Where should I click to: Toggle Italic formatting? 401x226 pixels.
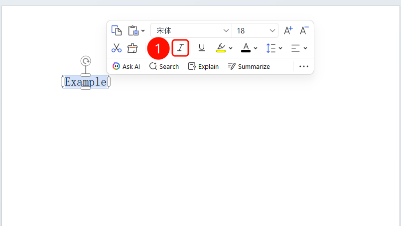[180, 48]
